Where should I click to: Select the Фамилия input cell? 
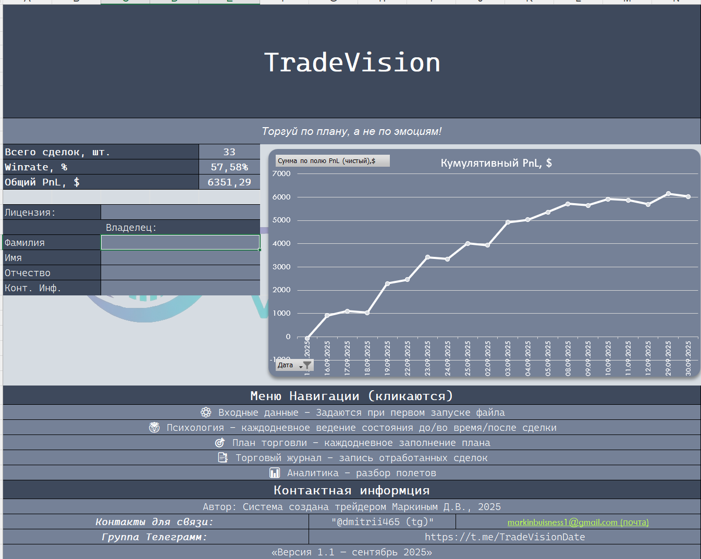click(x=180, y=243)
